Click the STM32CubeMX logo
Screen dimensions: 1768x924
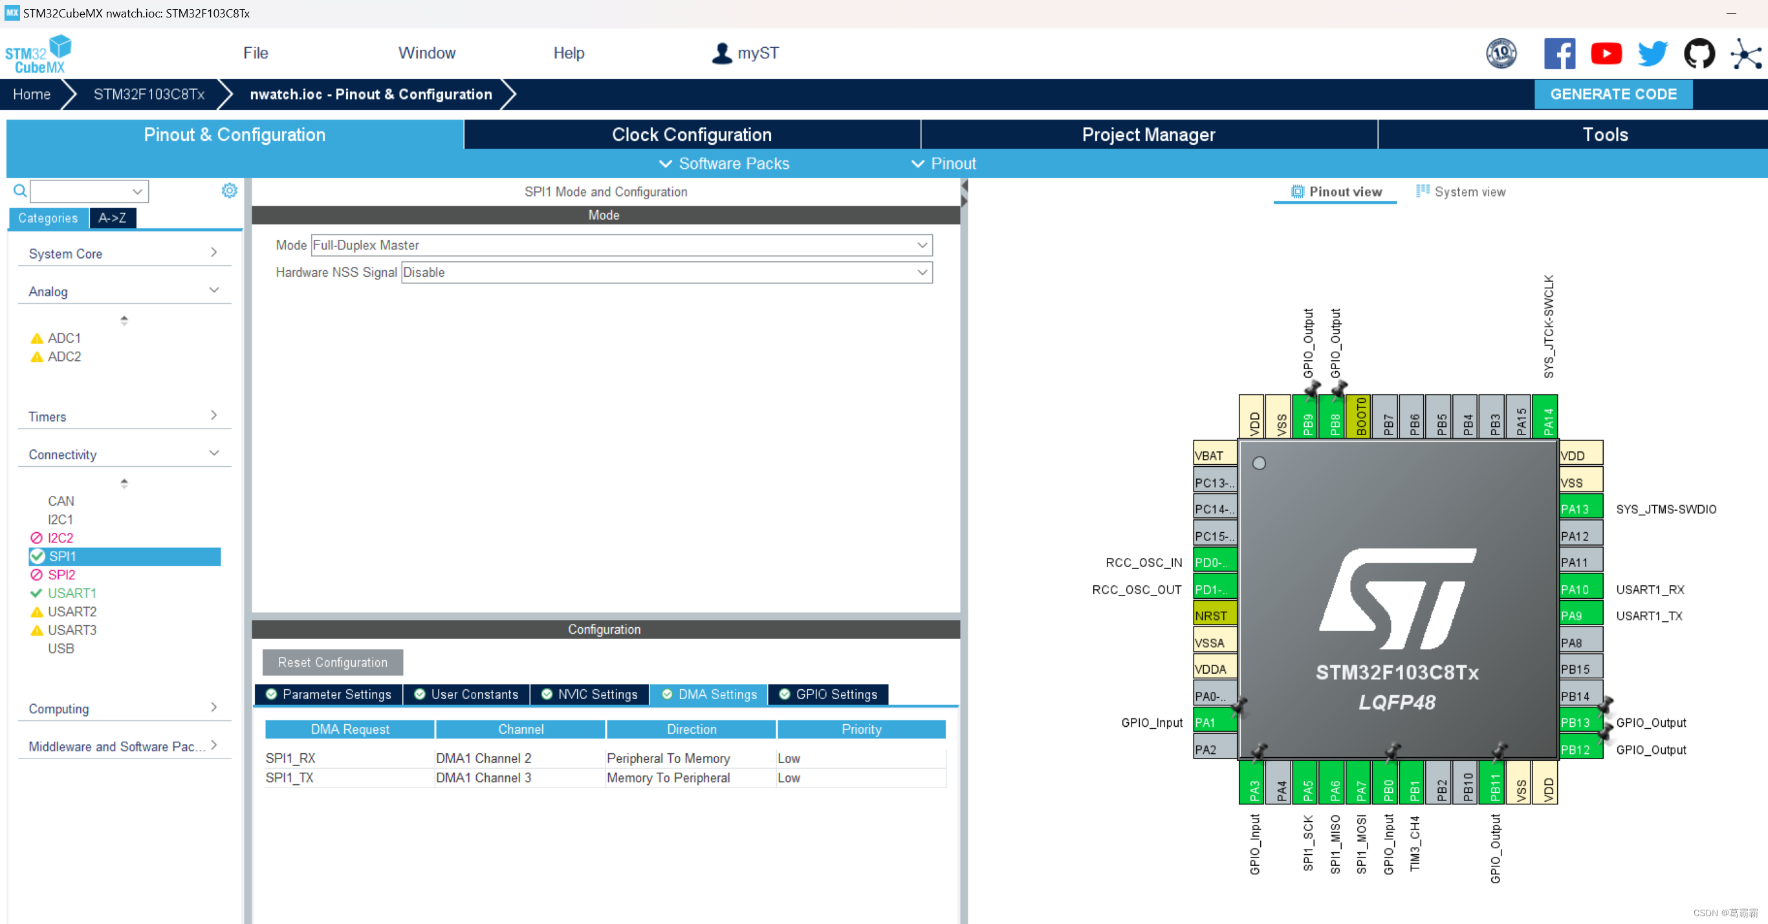38,54
